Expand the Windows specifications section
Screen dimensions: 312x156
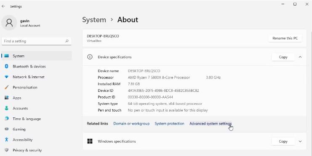tap(300, 141)
